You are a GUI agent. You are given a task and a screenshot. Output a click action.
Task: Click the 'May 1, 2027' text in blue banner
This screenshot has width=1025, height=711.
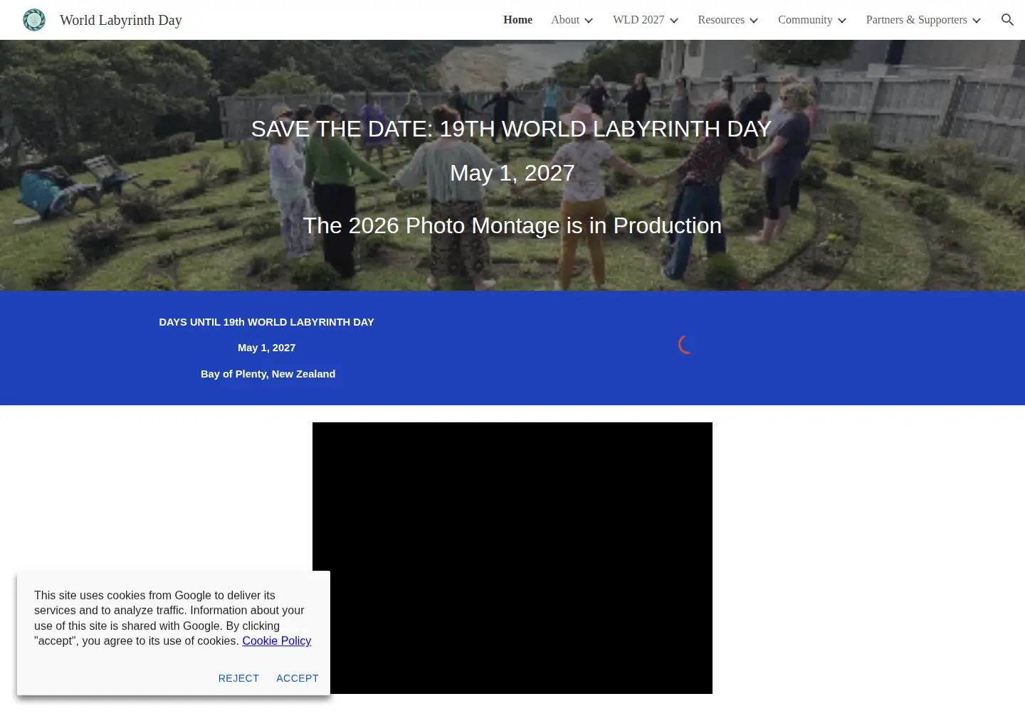[x=266, y=348]
